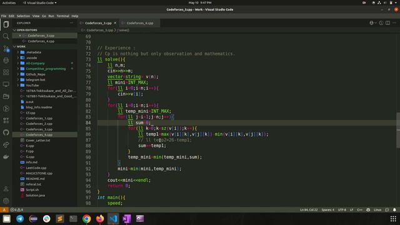Open the Search view in activity bar
The image size is (400, 225).
[6, 36]
